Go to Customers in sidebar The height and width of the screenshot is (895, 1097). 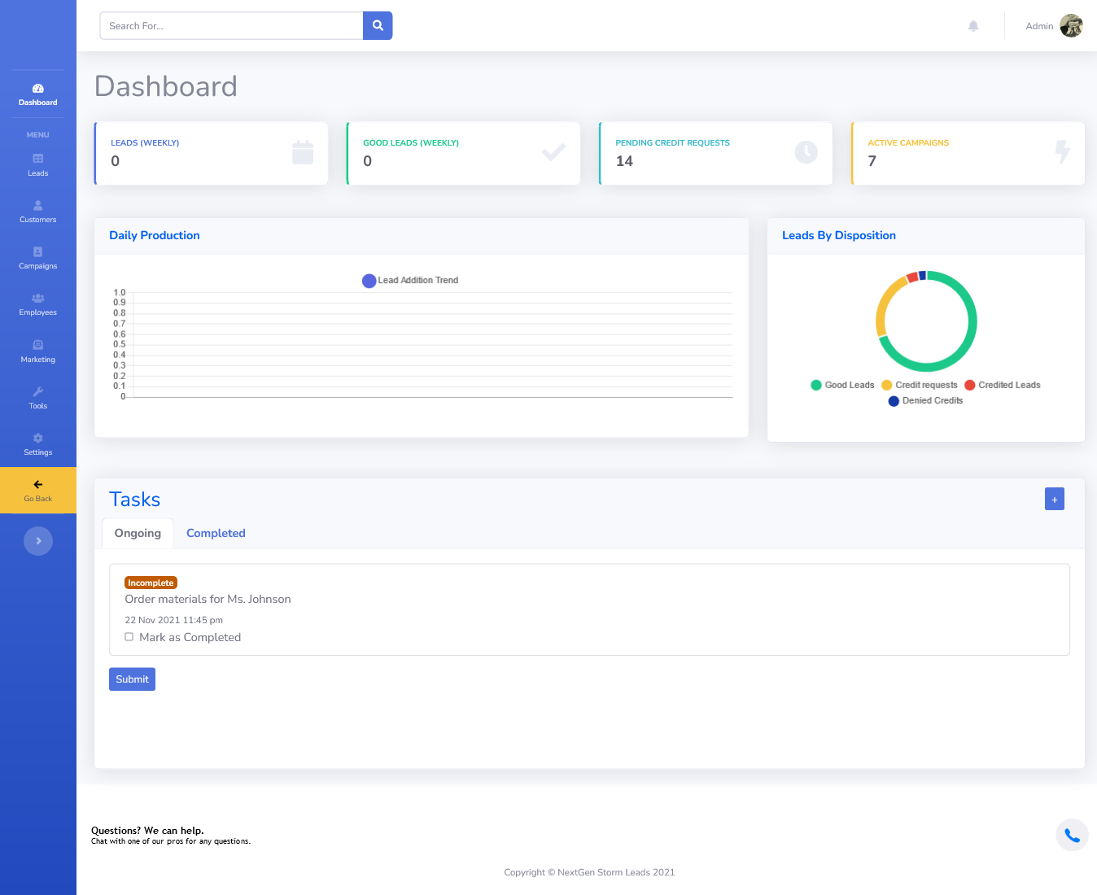37,211
